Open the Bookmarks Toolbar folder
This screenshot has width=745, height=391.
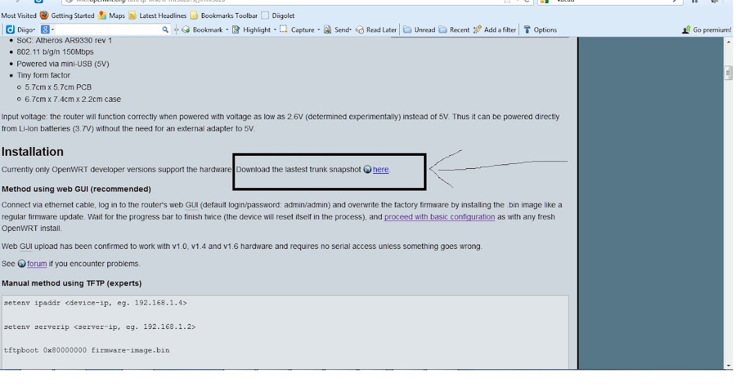pos(223,16)
